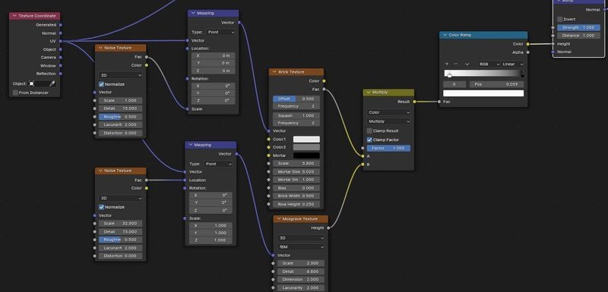Screen dimensions: 608x292
Task: Click the Result output socket on Multiply
Action: [414, 102]
